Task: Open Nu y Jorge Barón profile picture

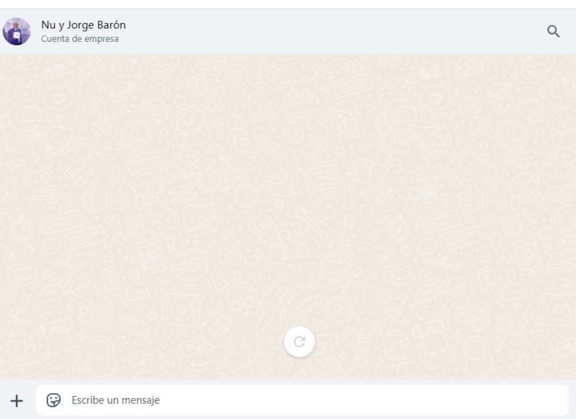Action: point(17,31)
